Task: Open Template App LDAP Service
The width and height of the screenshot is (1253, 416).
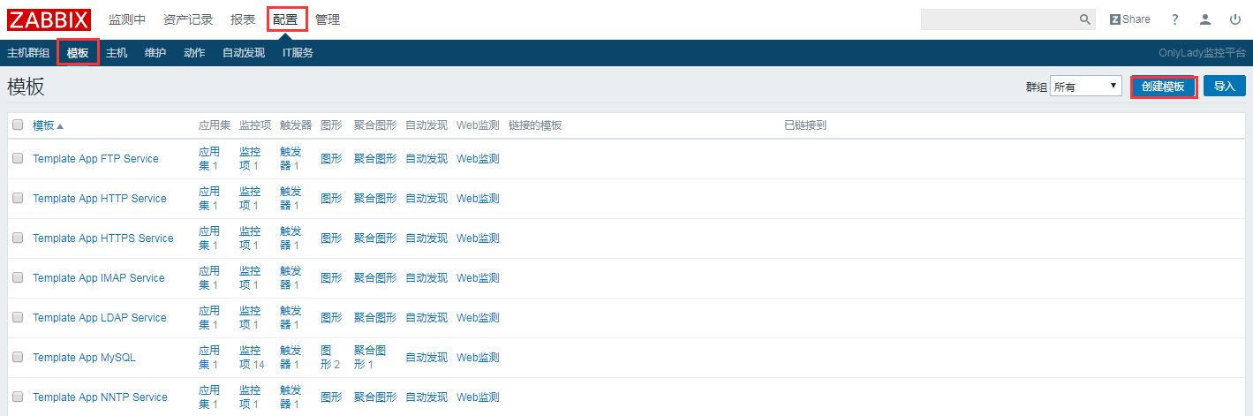Action: point(100,318)
